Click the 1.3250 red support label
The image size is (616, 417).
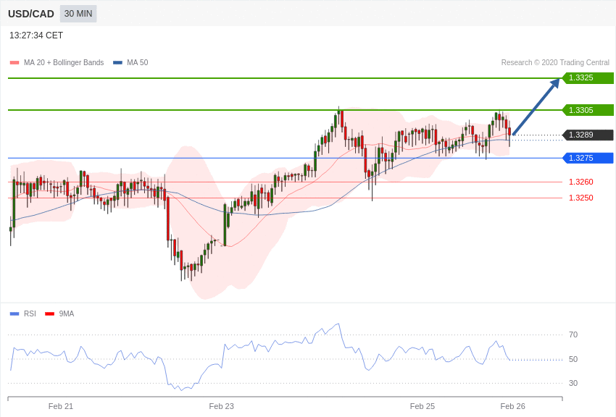pyautogui.click(x=581, y=198)
